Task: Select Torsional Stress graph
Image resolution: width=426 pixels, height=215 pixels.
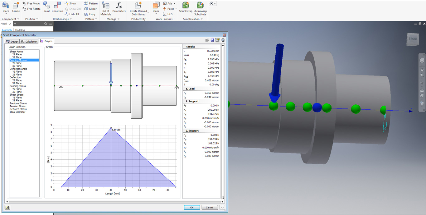Action: pyautogui.click(x=18, y=103)
